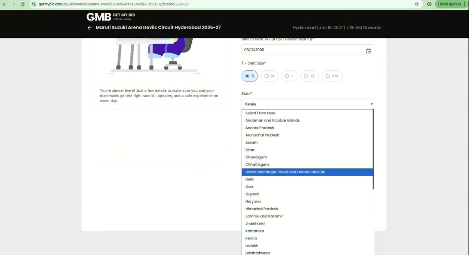Pick Dadra and Nagar Haveli and Daman and Diu
Viewport: 469px width, 255px height.
point(307,172)
